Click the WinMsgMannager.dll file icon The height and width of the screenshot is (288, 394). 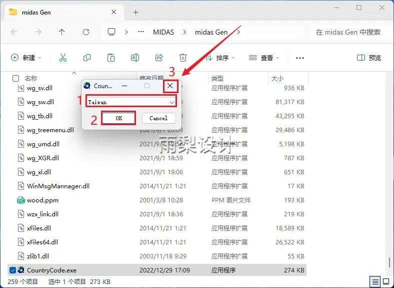click(21, 186)
